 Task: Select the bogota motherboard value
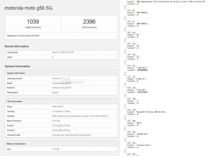[x=55, y=93]
